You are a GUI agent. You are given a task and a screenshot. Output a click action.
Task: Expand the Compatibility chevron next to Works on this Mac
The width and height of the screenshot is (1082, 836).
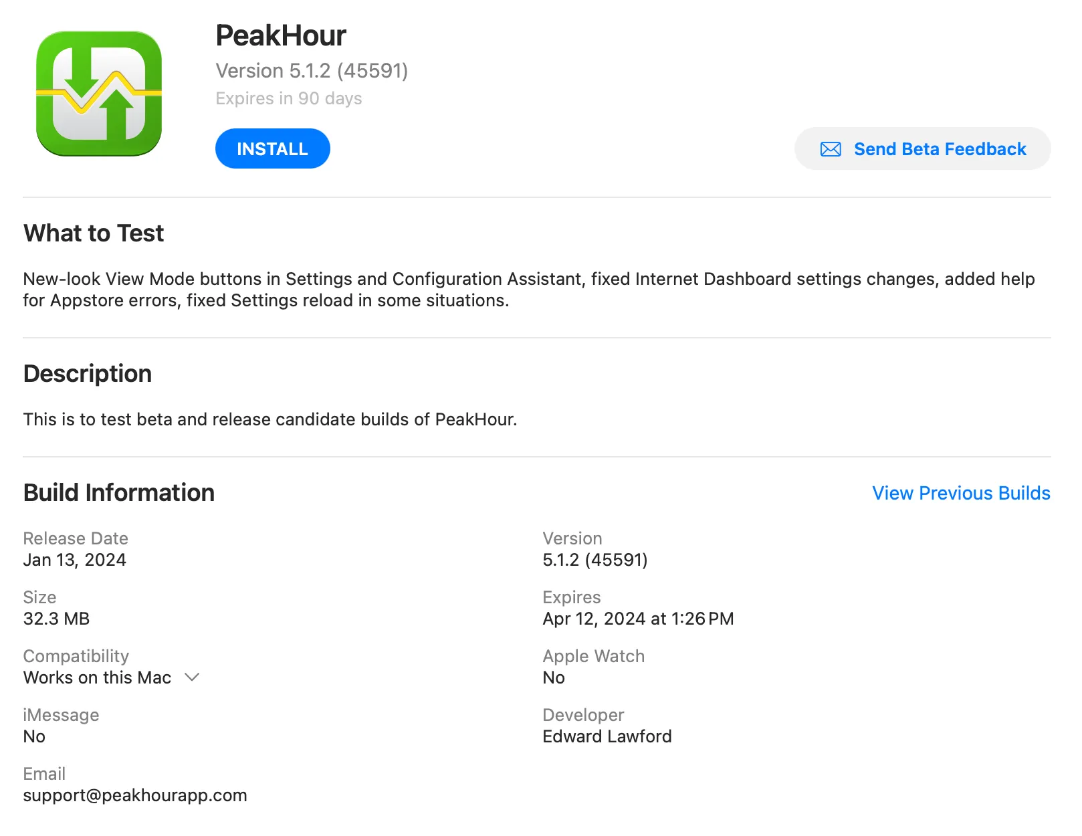[192, 677]
